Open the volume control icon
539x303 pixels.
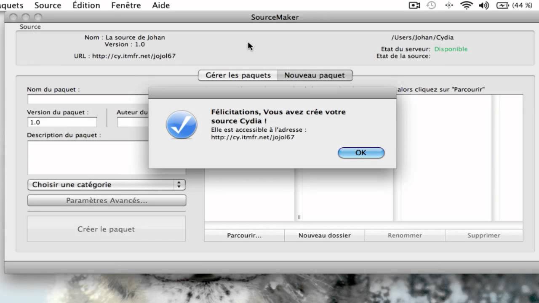tap(484, 5)
